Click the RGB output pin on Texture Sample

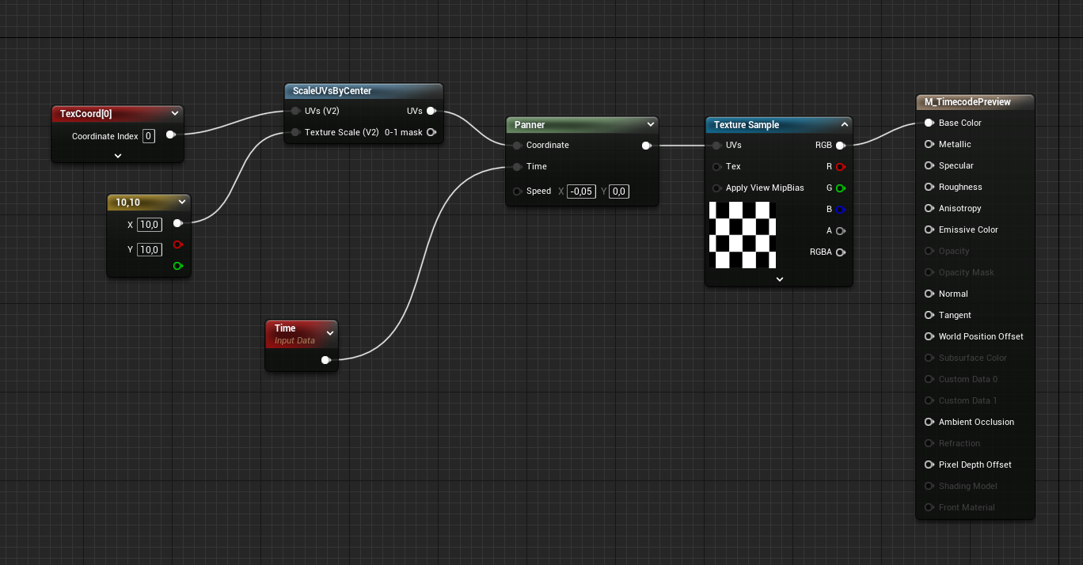coord(841,145)
